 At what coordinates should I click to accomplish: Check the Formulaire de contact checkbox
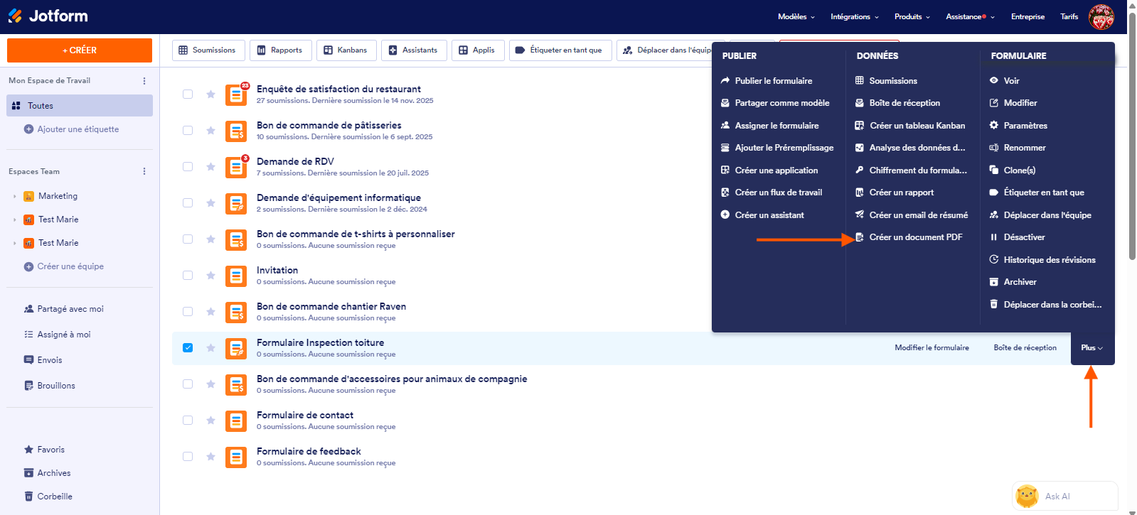[188, 420]
